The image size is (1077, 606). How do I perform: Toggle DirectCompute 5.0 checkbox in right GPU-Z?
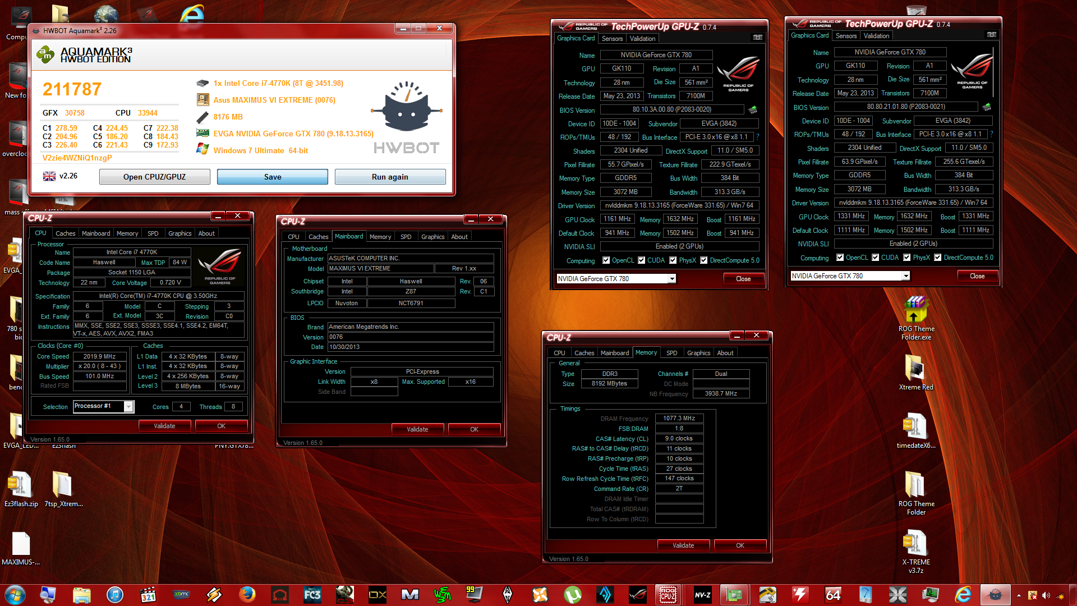[x=937, y=258]
